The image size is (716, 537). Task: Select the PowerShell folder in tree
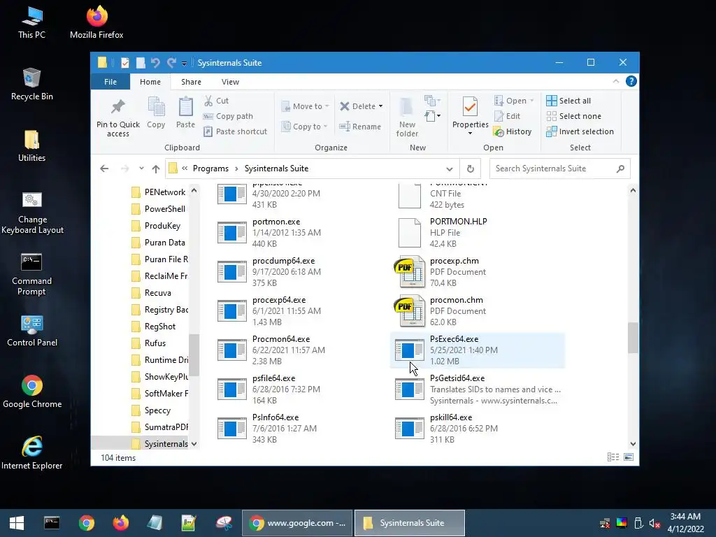point(165,208)
